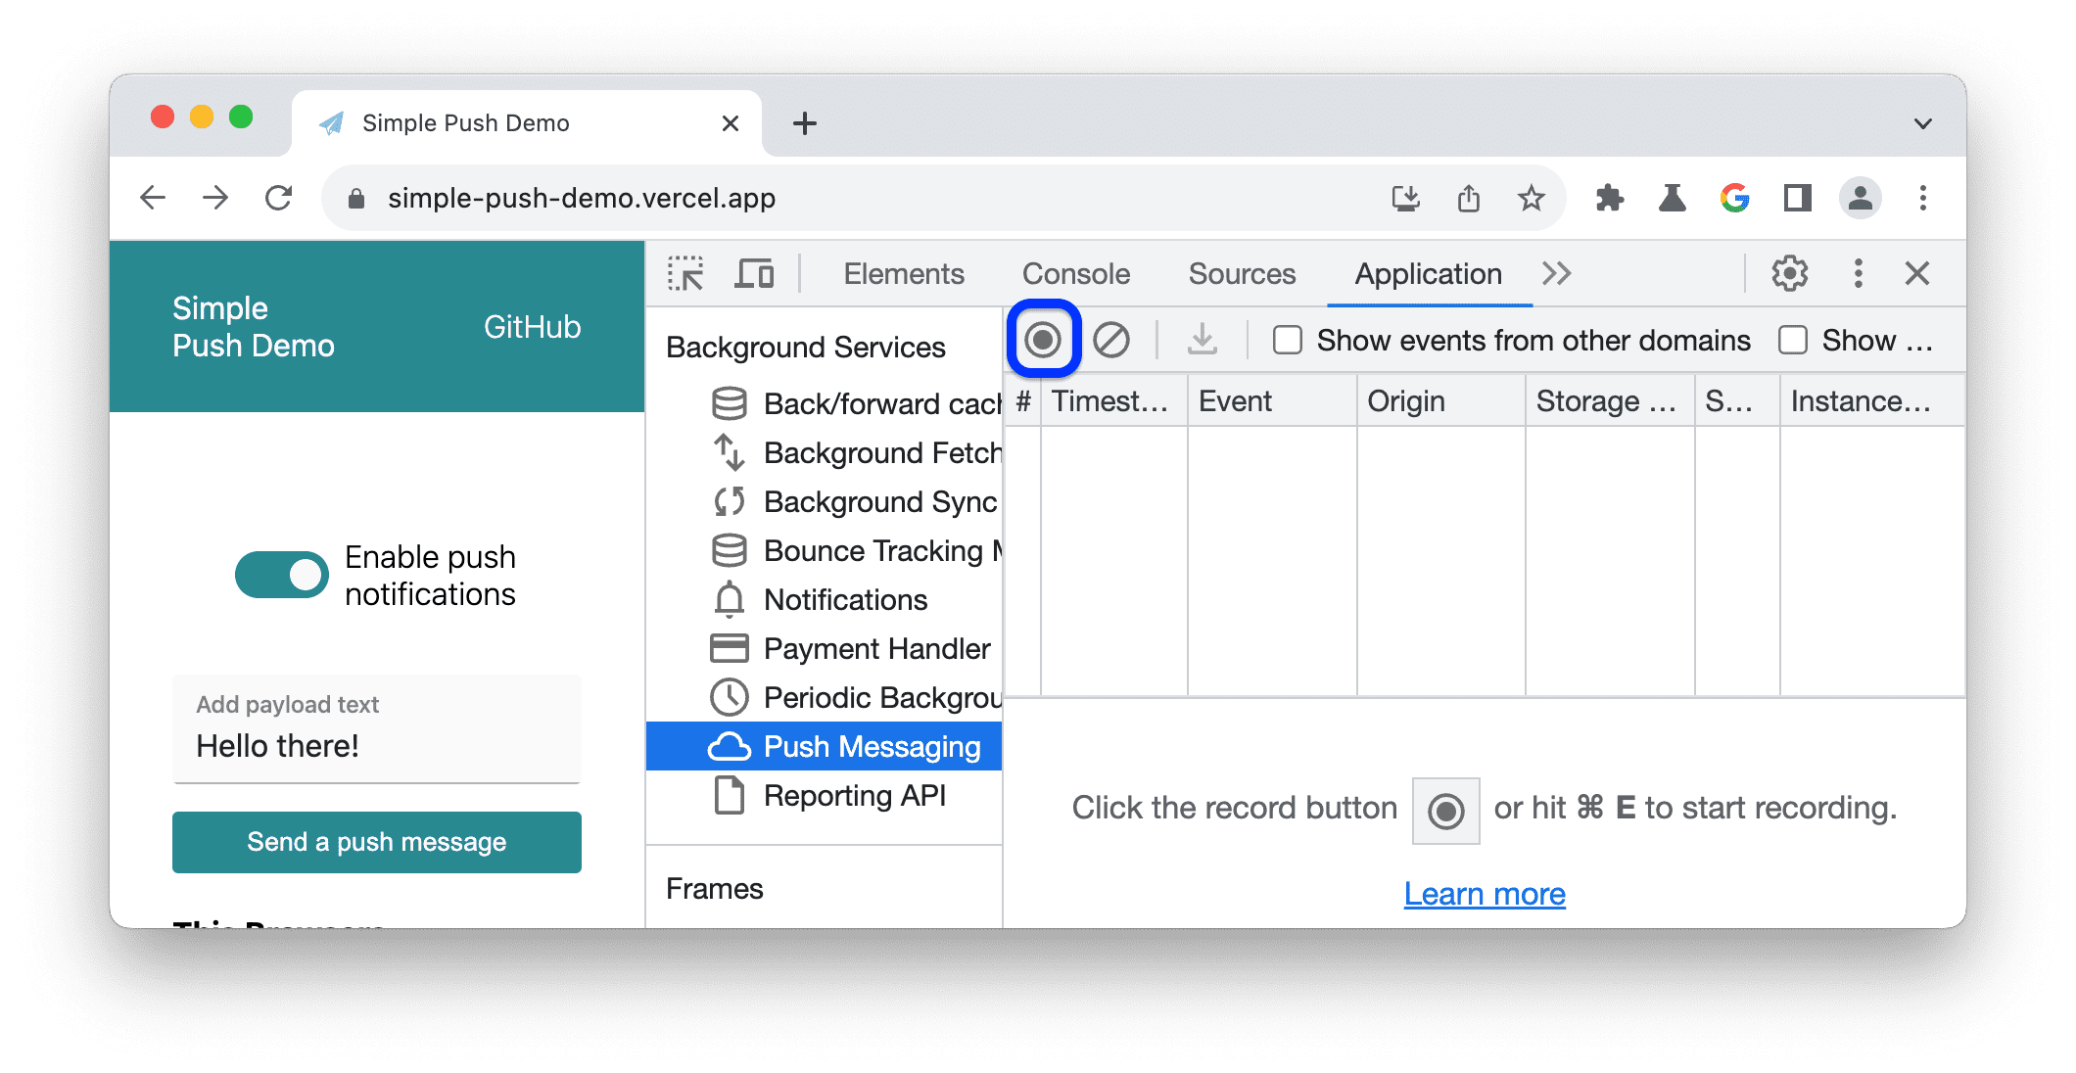
Task: Toggle Show events from other domains checkbox
Action: pos(1285,342)
